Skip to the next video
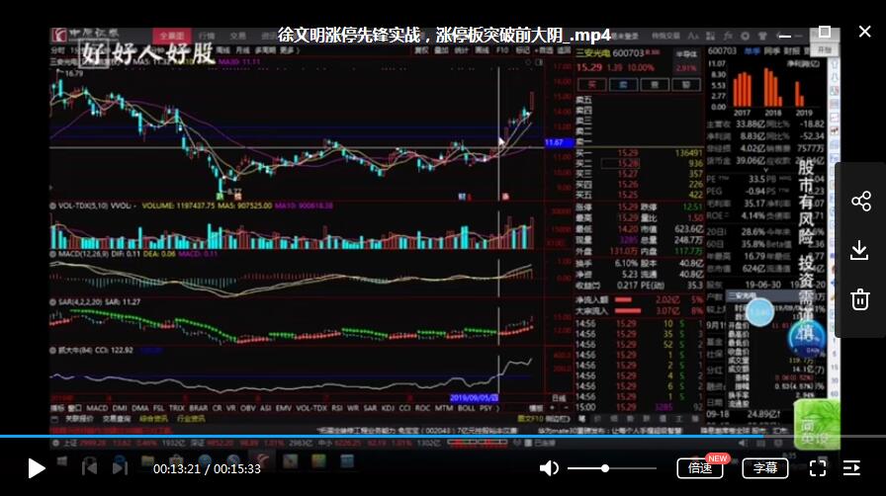This screenshot has height=496, width=886. [x=120, y=467]
